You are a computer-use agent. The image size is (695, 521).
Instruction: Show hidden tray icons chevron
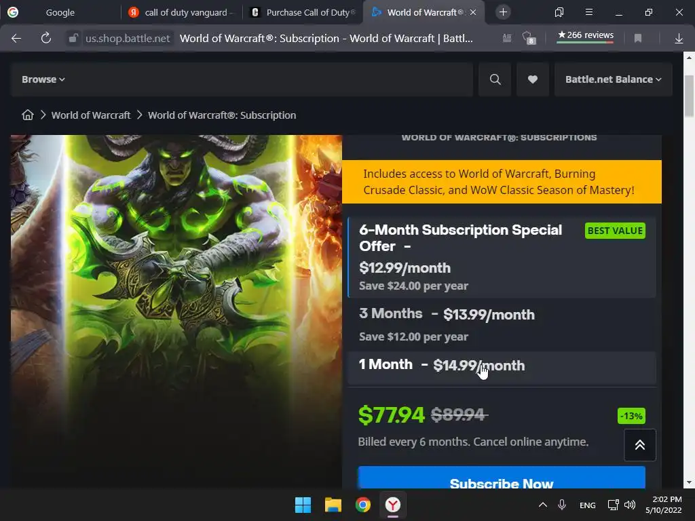click(x=542, y=505)
